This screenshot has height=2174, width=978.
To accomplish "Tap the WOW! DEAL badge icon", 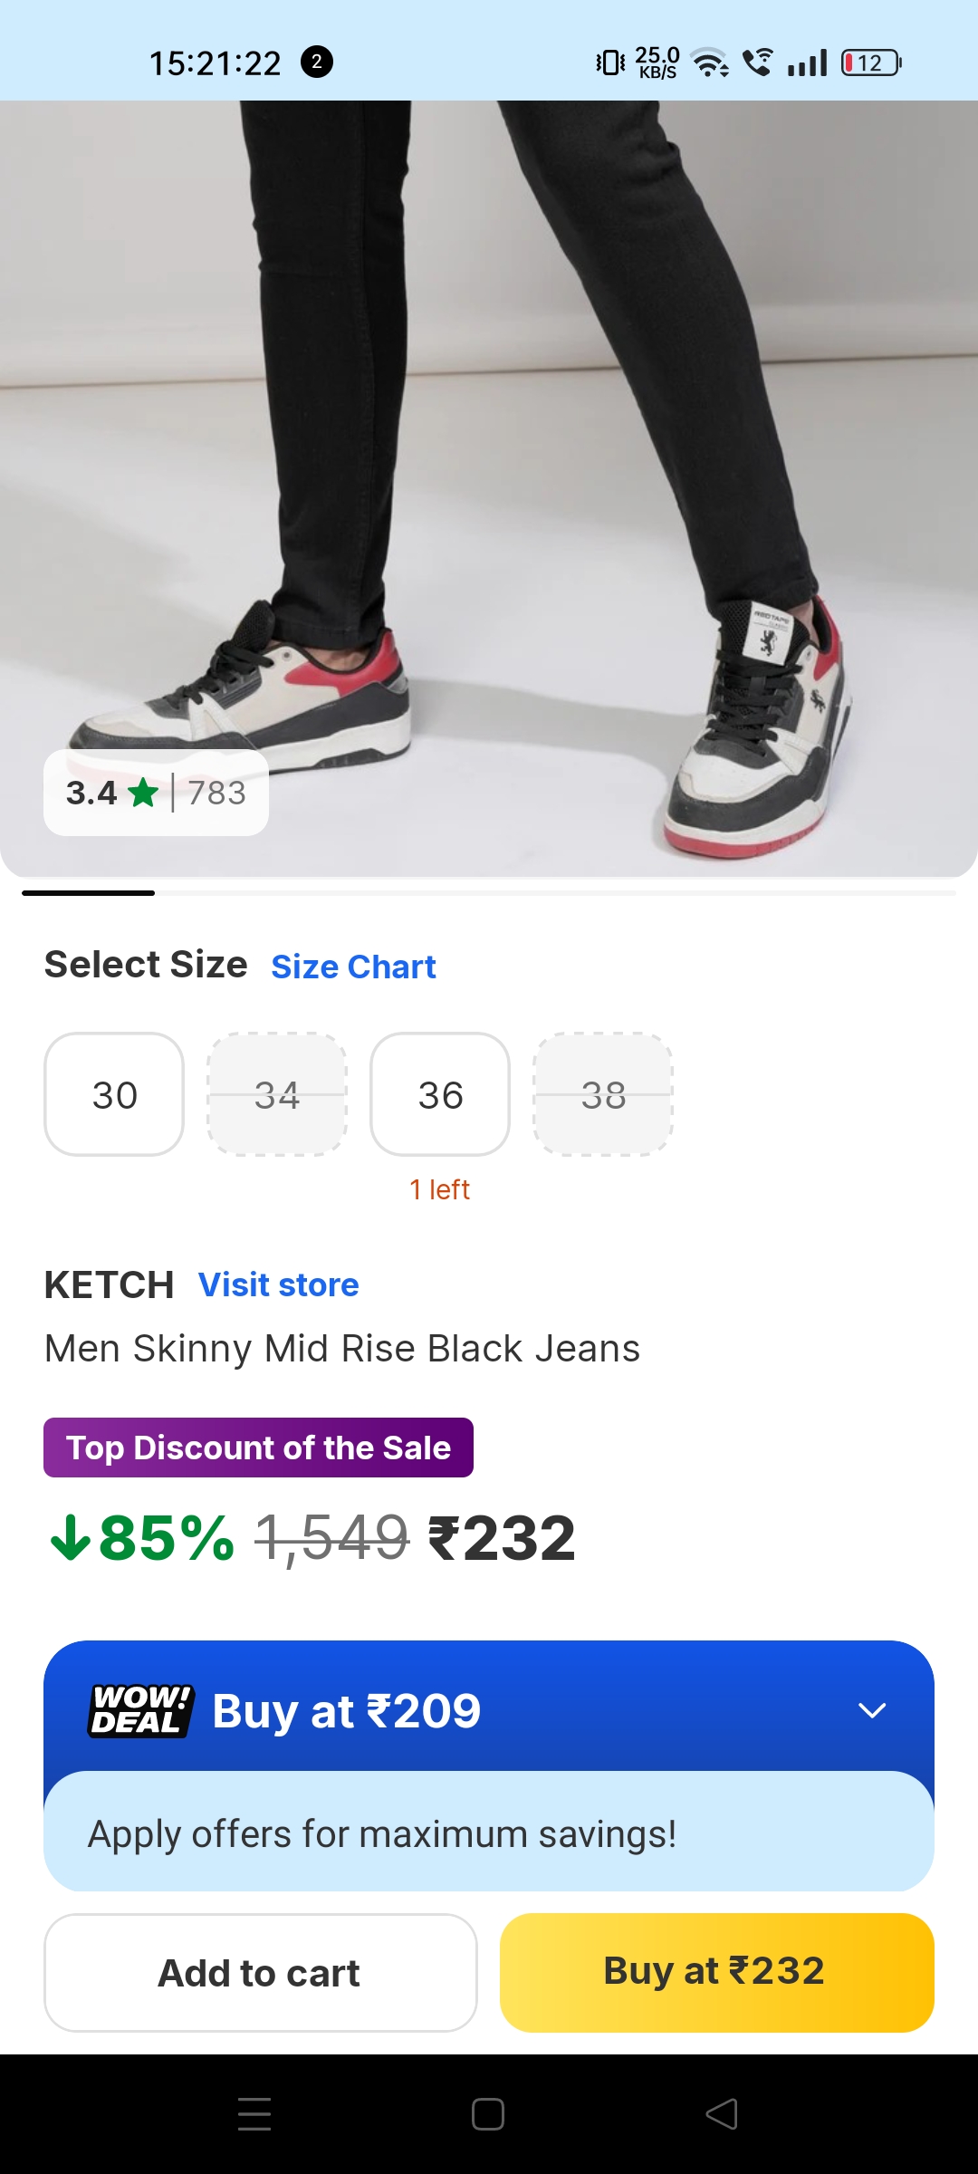I will (x=141, y=1710).
